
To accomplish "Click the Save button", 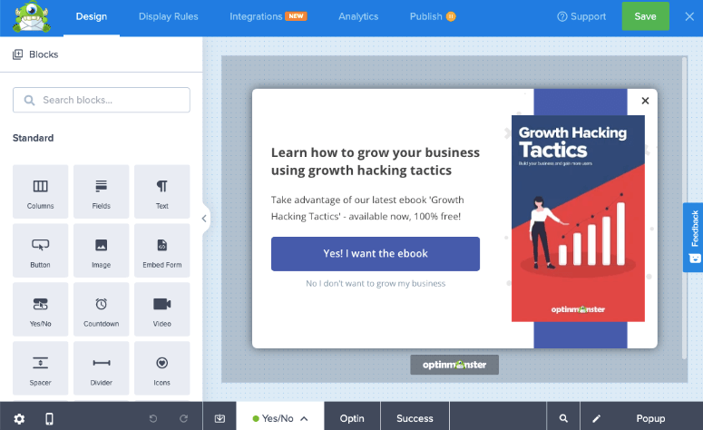I will click(645, 16).
